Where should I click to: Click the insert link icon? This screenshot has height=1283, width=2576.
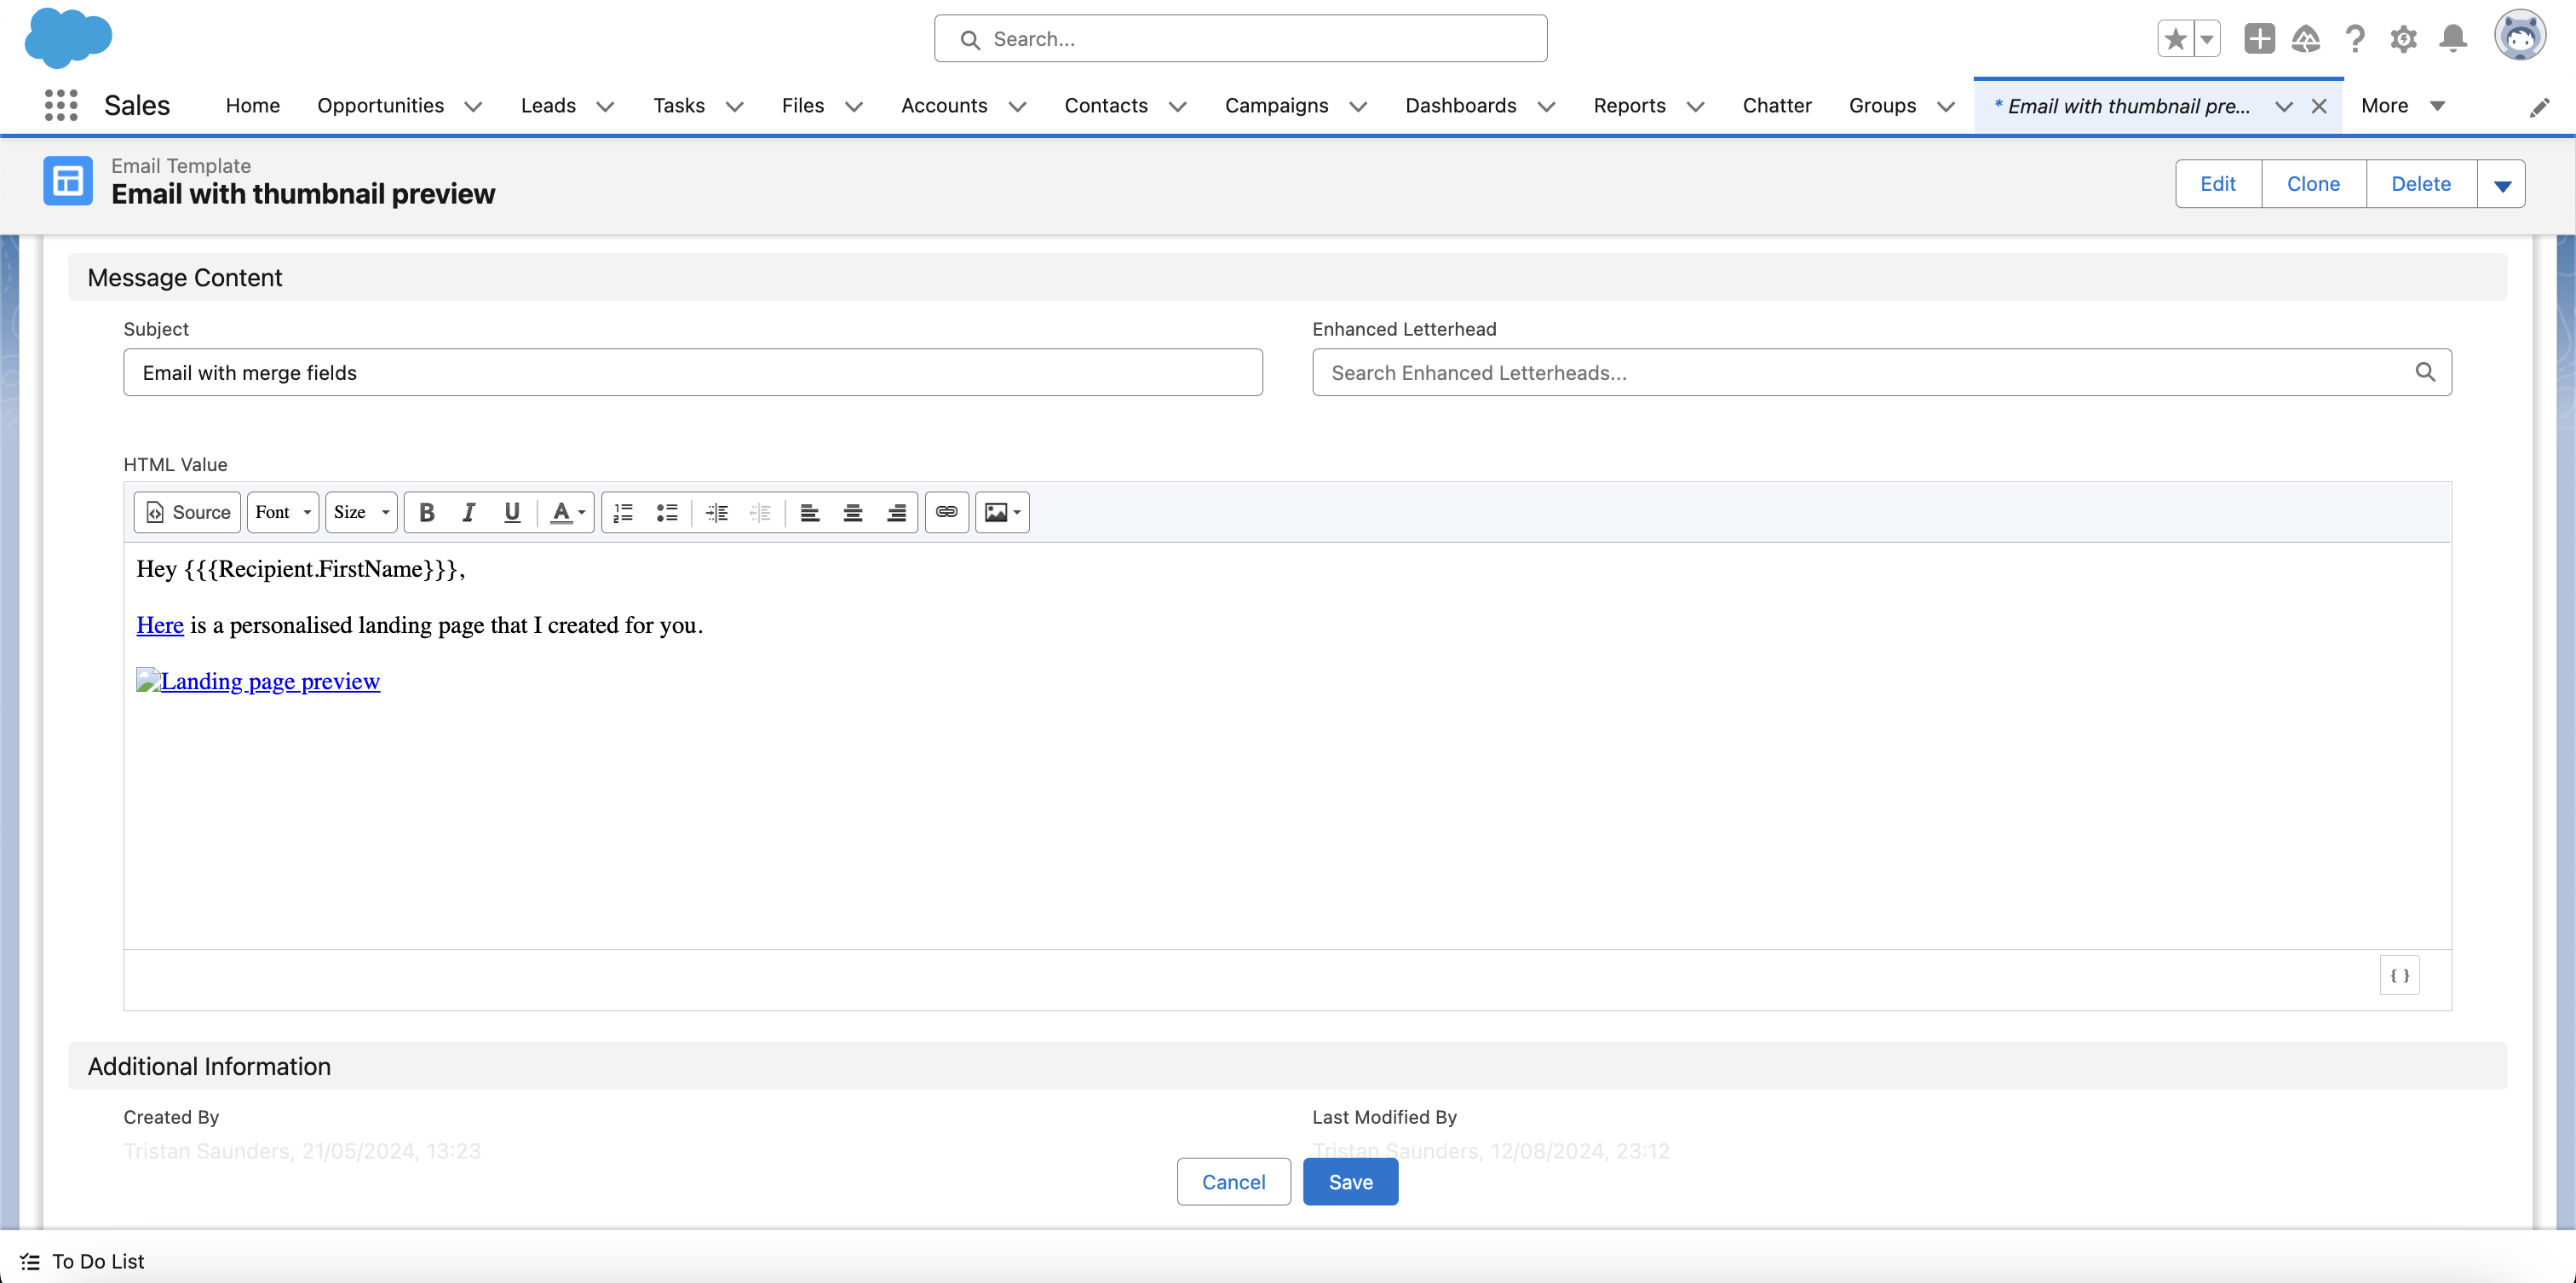[x=946, y=512]
